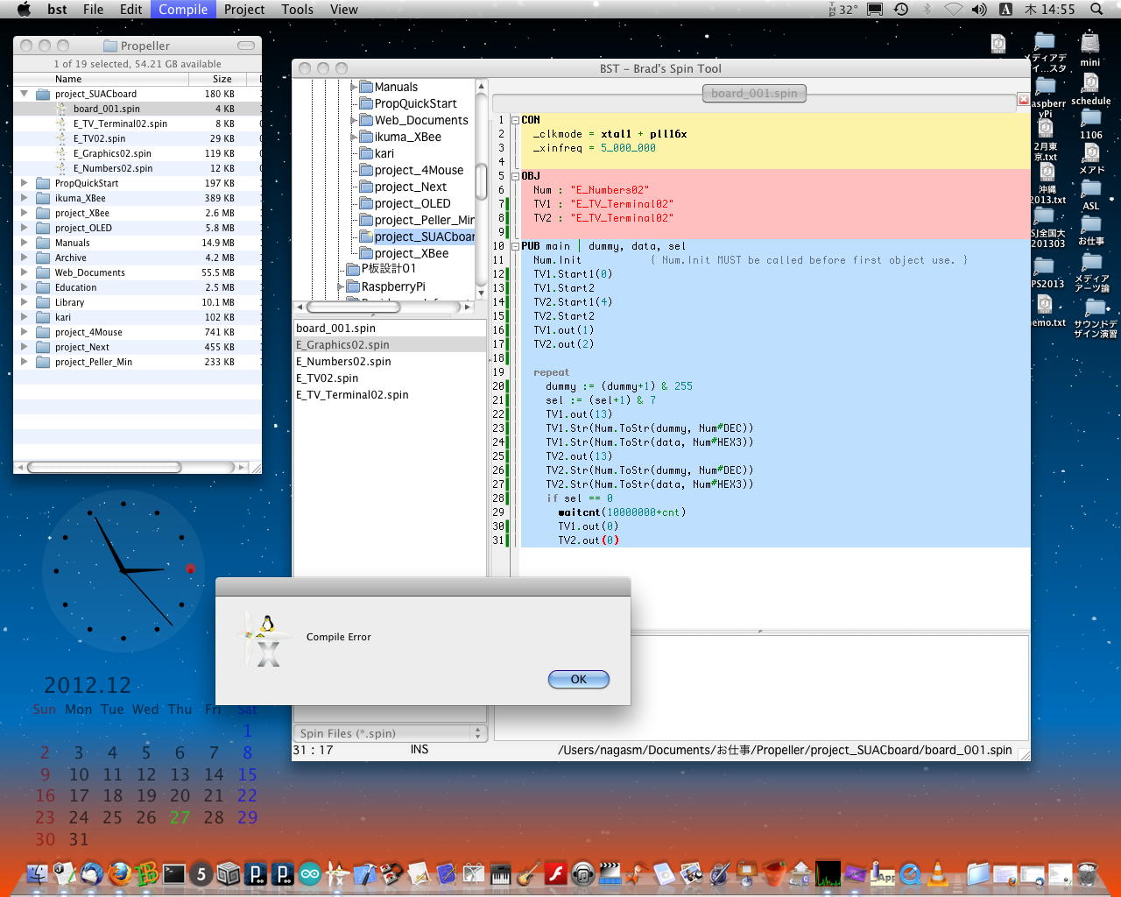Open Arduino app in the Dock
The image size is (1121, 897).
310,873
